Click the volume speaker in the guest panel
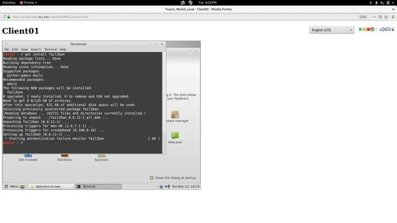 click(167, 186)
